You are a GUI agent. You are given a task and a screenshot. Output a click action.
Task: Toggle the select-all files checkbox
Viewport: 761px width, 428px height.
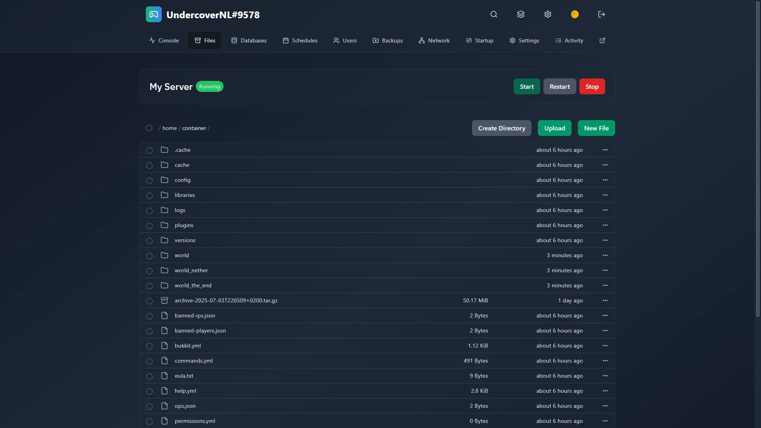(149, 128)
